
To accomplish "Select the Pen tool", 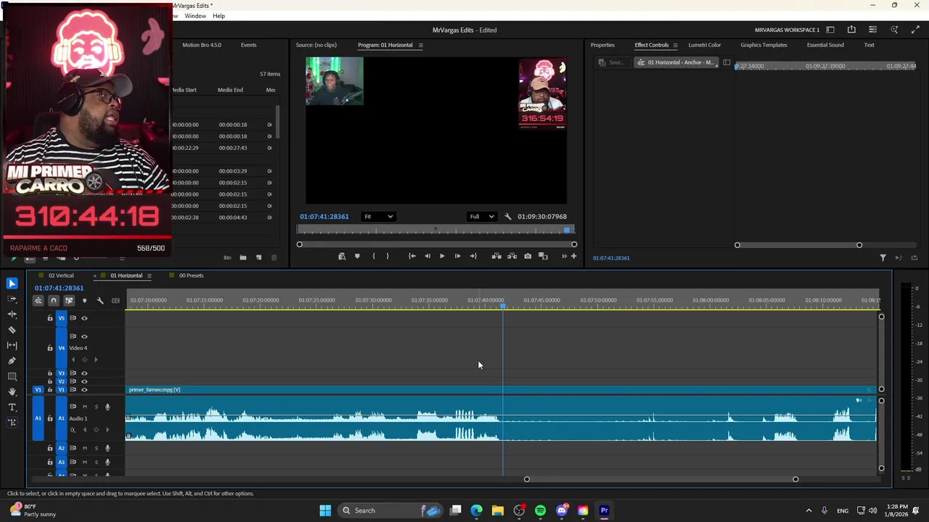I will click(x=12, y=360).
